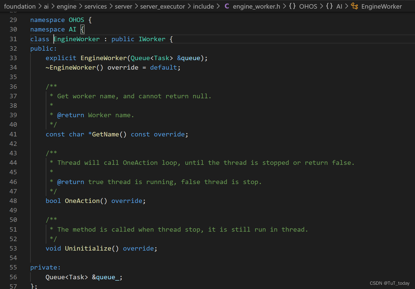Click 'void' keyword on line 53
Viewport: 415px width, 289px height.
coord(53,248)
